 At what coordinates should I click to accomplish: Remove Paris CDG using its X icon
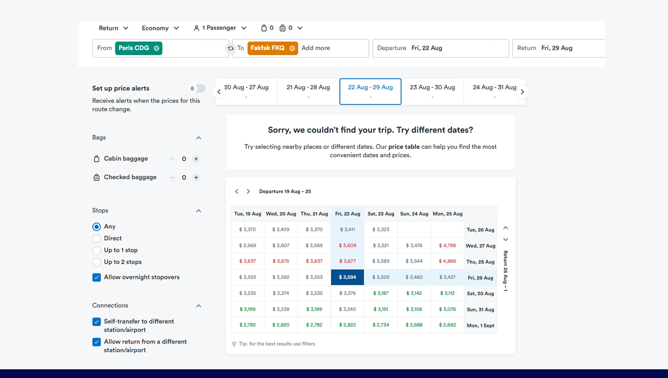tap(157, 48)
